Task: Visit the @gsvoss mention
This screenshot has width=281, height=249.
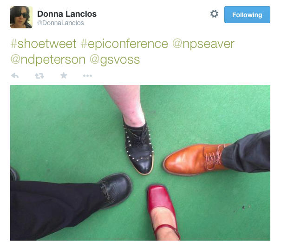Action: click(x=115, y=60)
